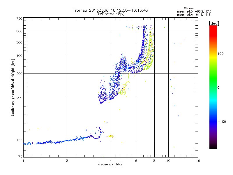Click the y-axis tick label '600'
The width and height of the screenshot is (233, 175).
tap(19, 31)
